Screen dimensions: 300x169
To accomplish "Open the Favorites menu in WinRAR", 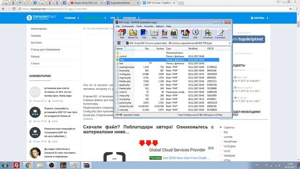I will (x=149, y=26).
